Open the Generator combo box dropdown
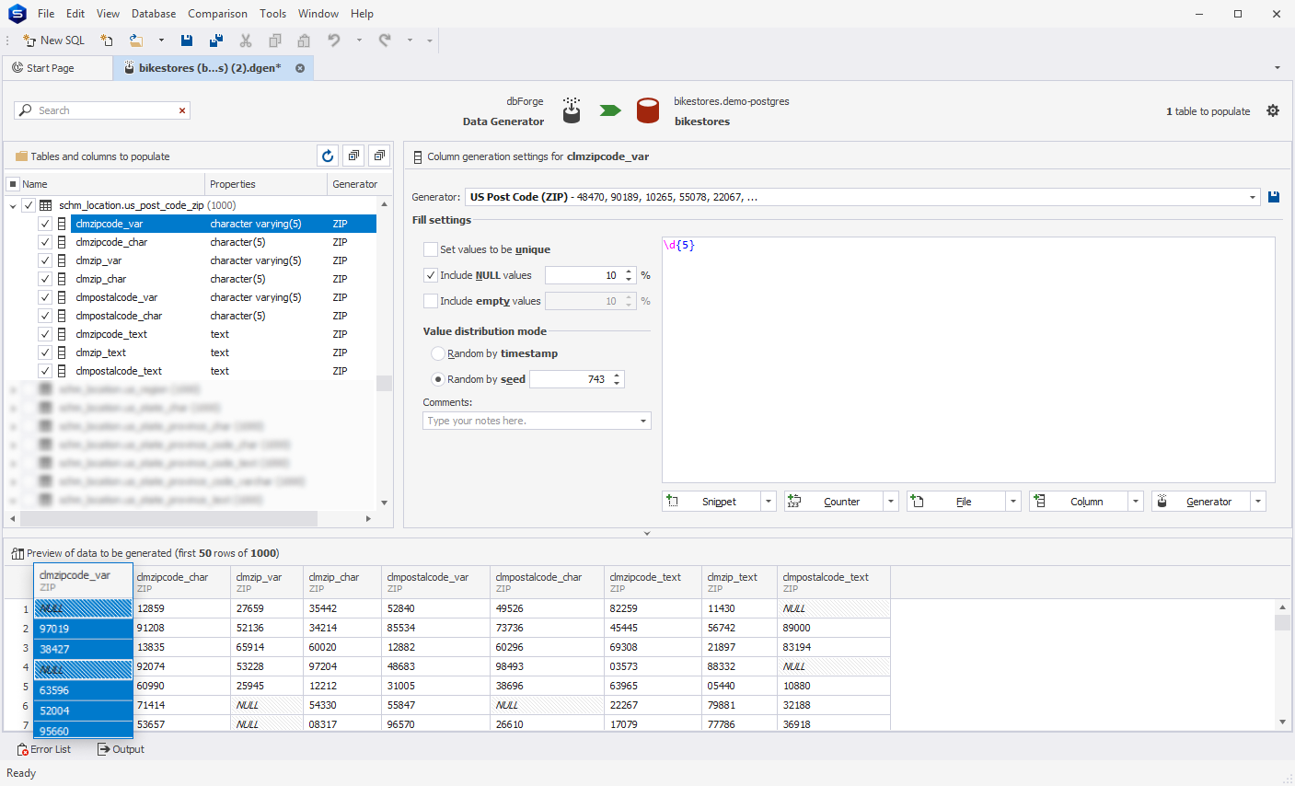 click(1253, 197)
